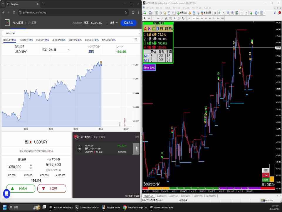Toggle chart shift icon
The height and width of the screenshot is (212, 282).
(246, 13)
